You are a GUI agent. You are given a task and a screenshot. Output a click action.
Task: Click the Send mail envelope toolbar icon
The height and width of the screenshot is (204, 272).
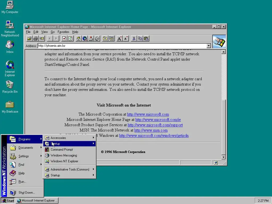coord(42,39)
